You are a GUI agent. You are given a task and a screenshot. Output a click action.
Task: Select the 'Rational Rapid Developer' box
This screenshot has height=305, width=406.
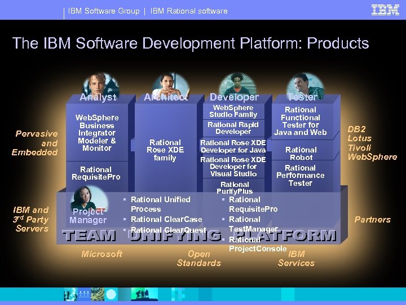(x=233, y=128)
